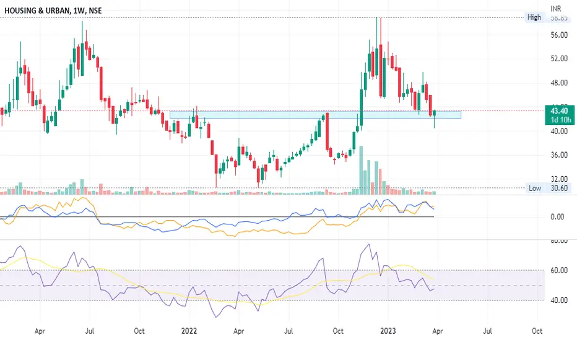This screenshot has width=577, height=340.
Task: Click the oscillator 0.00 axis label
Action: 557,217
